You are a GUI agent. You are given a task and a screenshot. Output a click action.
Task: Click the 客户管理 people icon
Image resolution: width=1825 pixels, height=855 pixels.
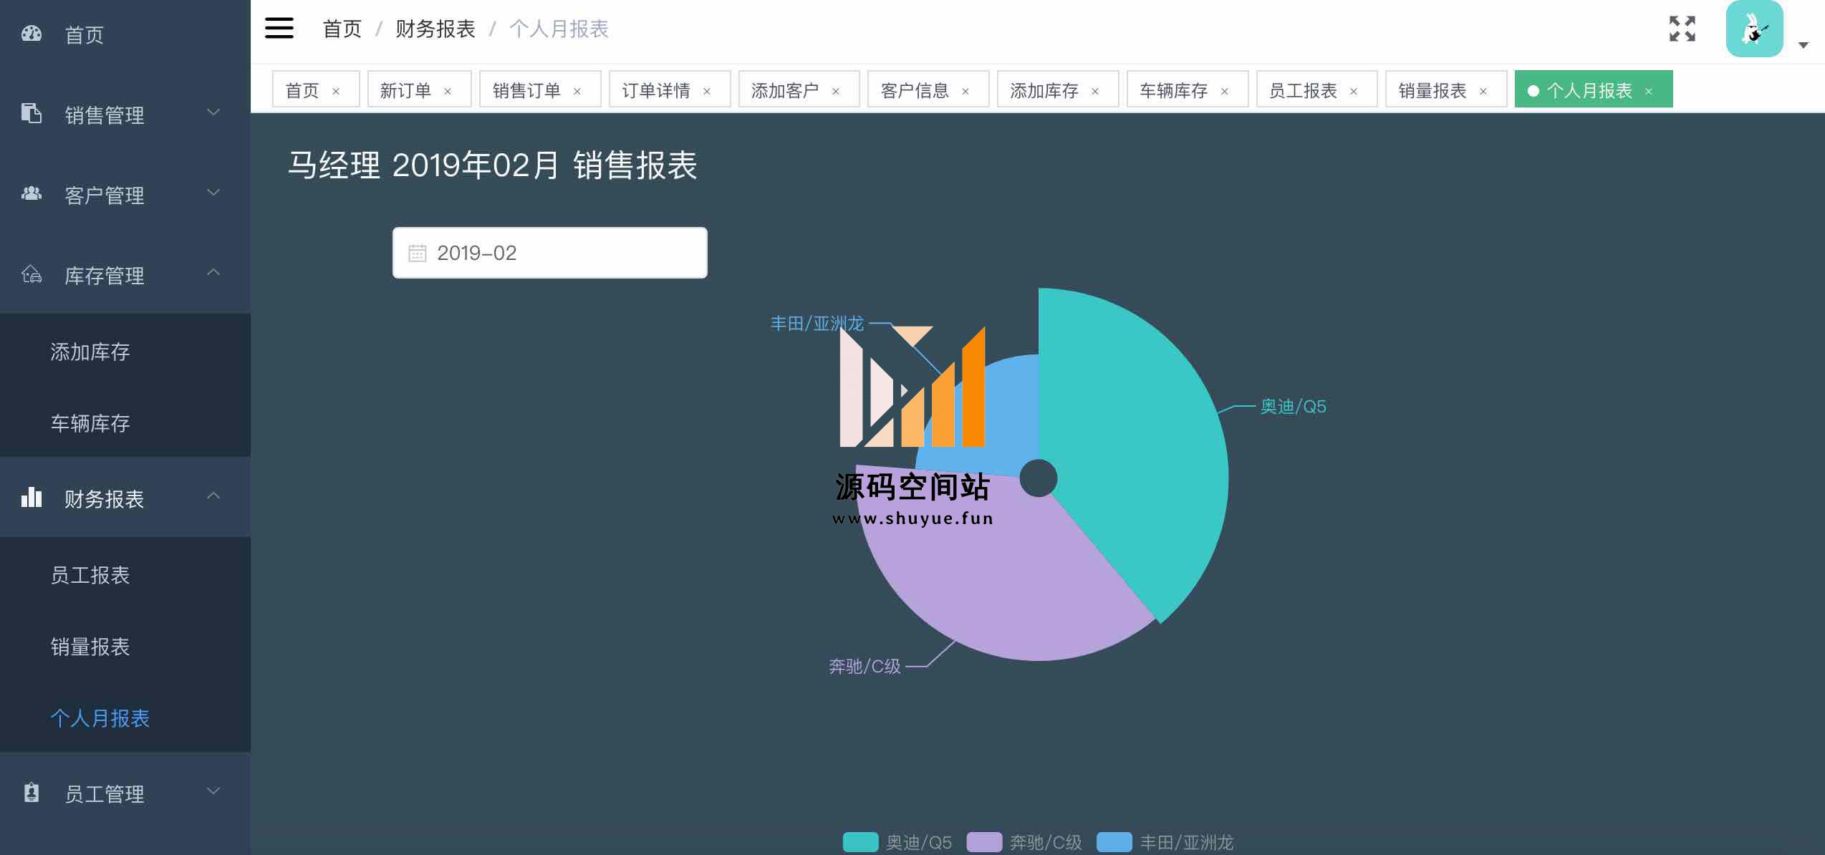click(32, 193)
